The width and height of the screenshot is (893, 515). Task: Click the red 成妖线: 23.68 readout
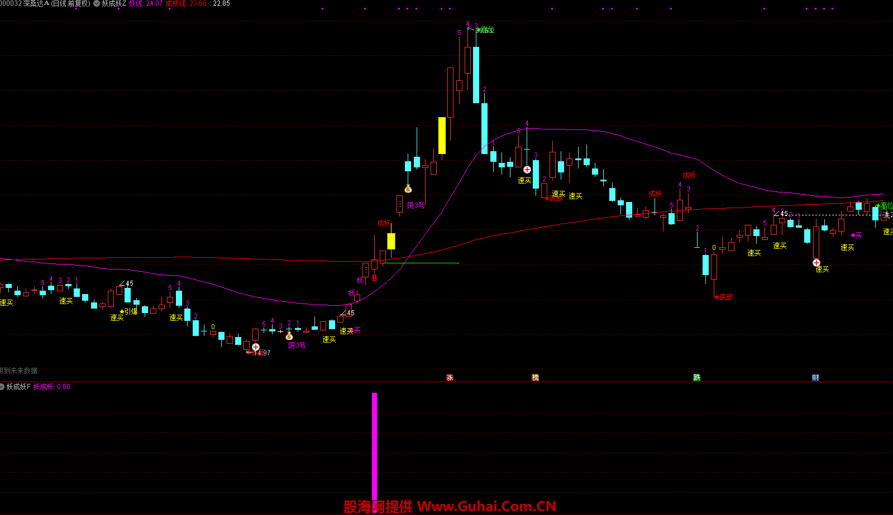coord(186,3)
